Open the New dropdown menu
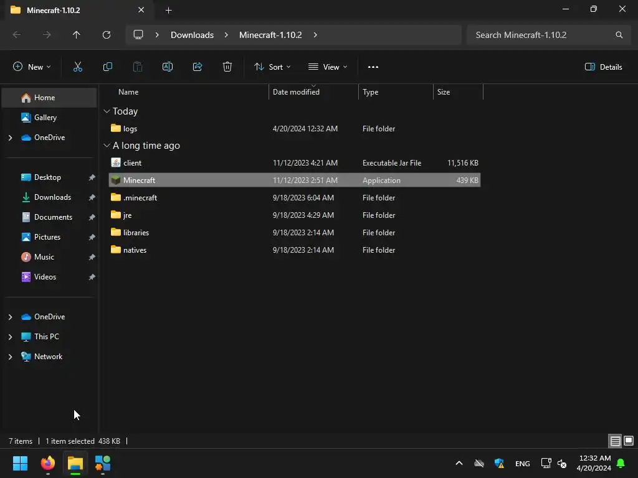Viewport: 638px width, 478px height. (32, 67)
